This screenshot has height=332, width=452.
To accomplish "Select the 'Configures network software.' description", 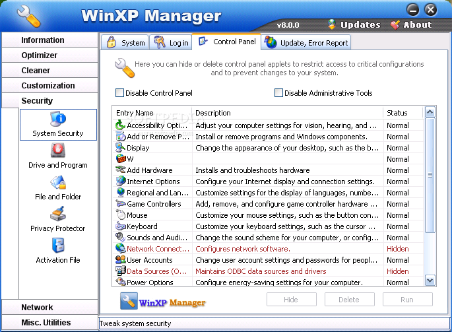I will pyautogui.click(x=243, y=249).
